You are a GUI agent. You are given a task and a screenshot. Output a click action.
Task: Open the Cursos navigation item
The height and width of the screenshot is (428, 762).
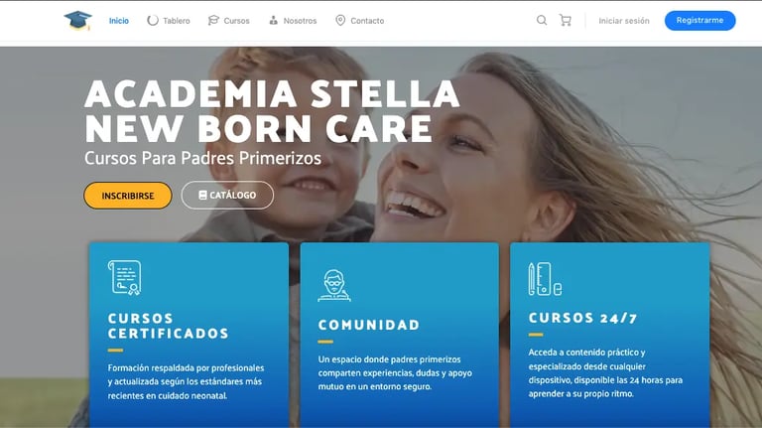pyautogui.click(x=228, y=21)
